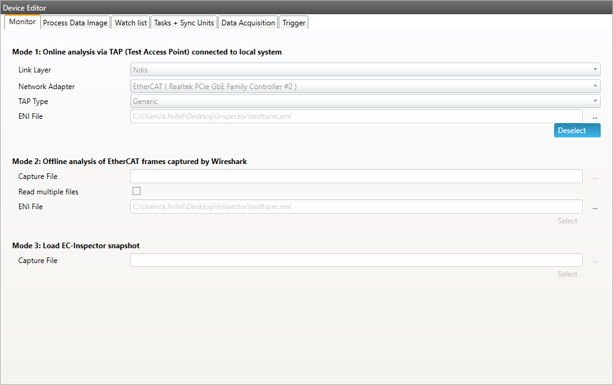Browse for Mode 2 Wireshark capture file
Image resolution: width=613 pixels, height=385 pixels.
point(594,177)
